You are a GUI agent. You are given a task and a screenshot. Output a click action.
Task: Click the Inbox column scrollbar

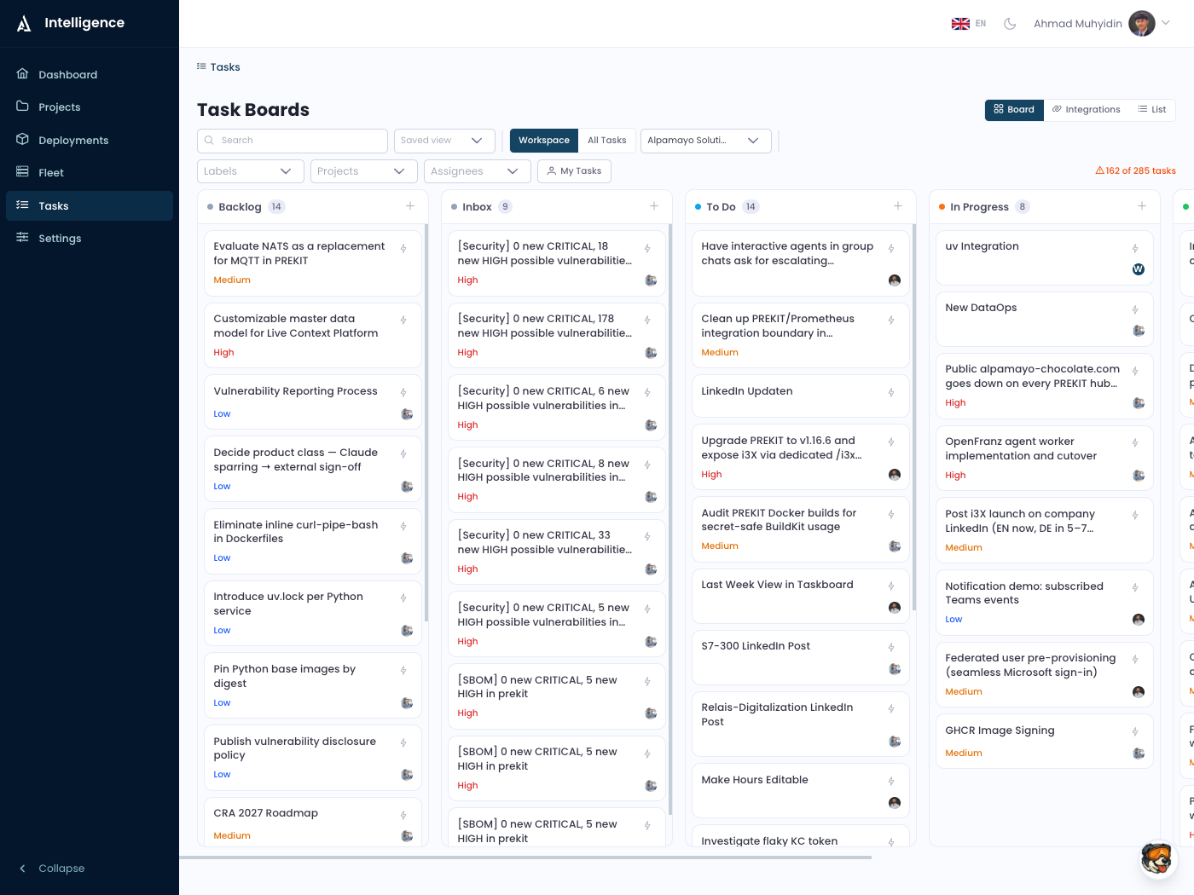pyautogui.click(x=670, y=520)
